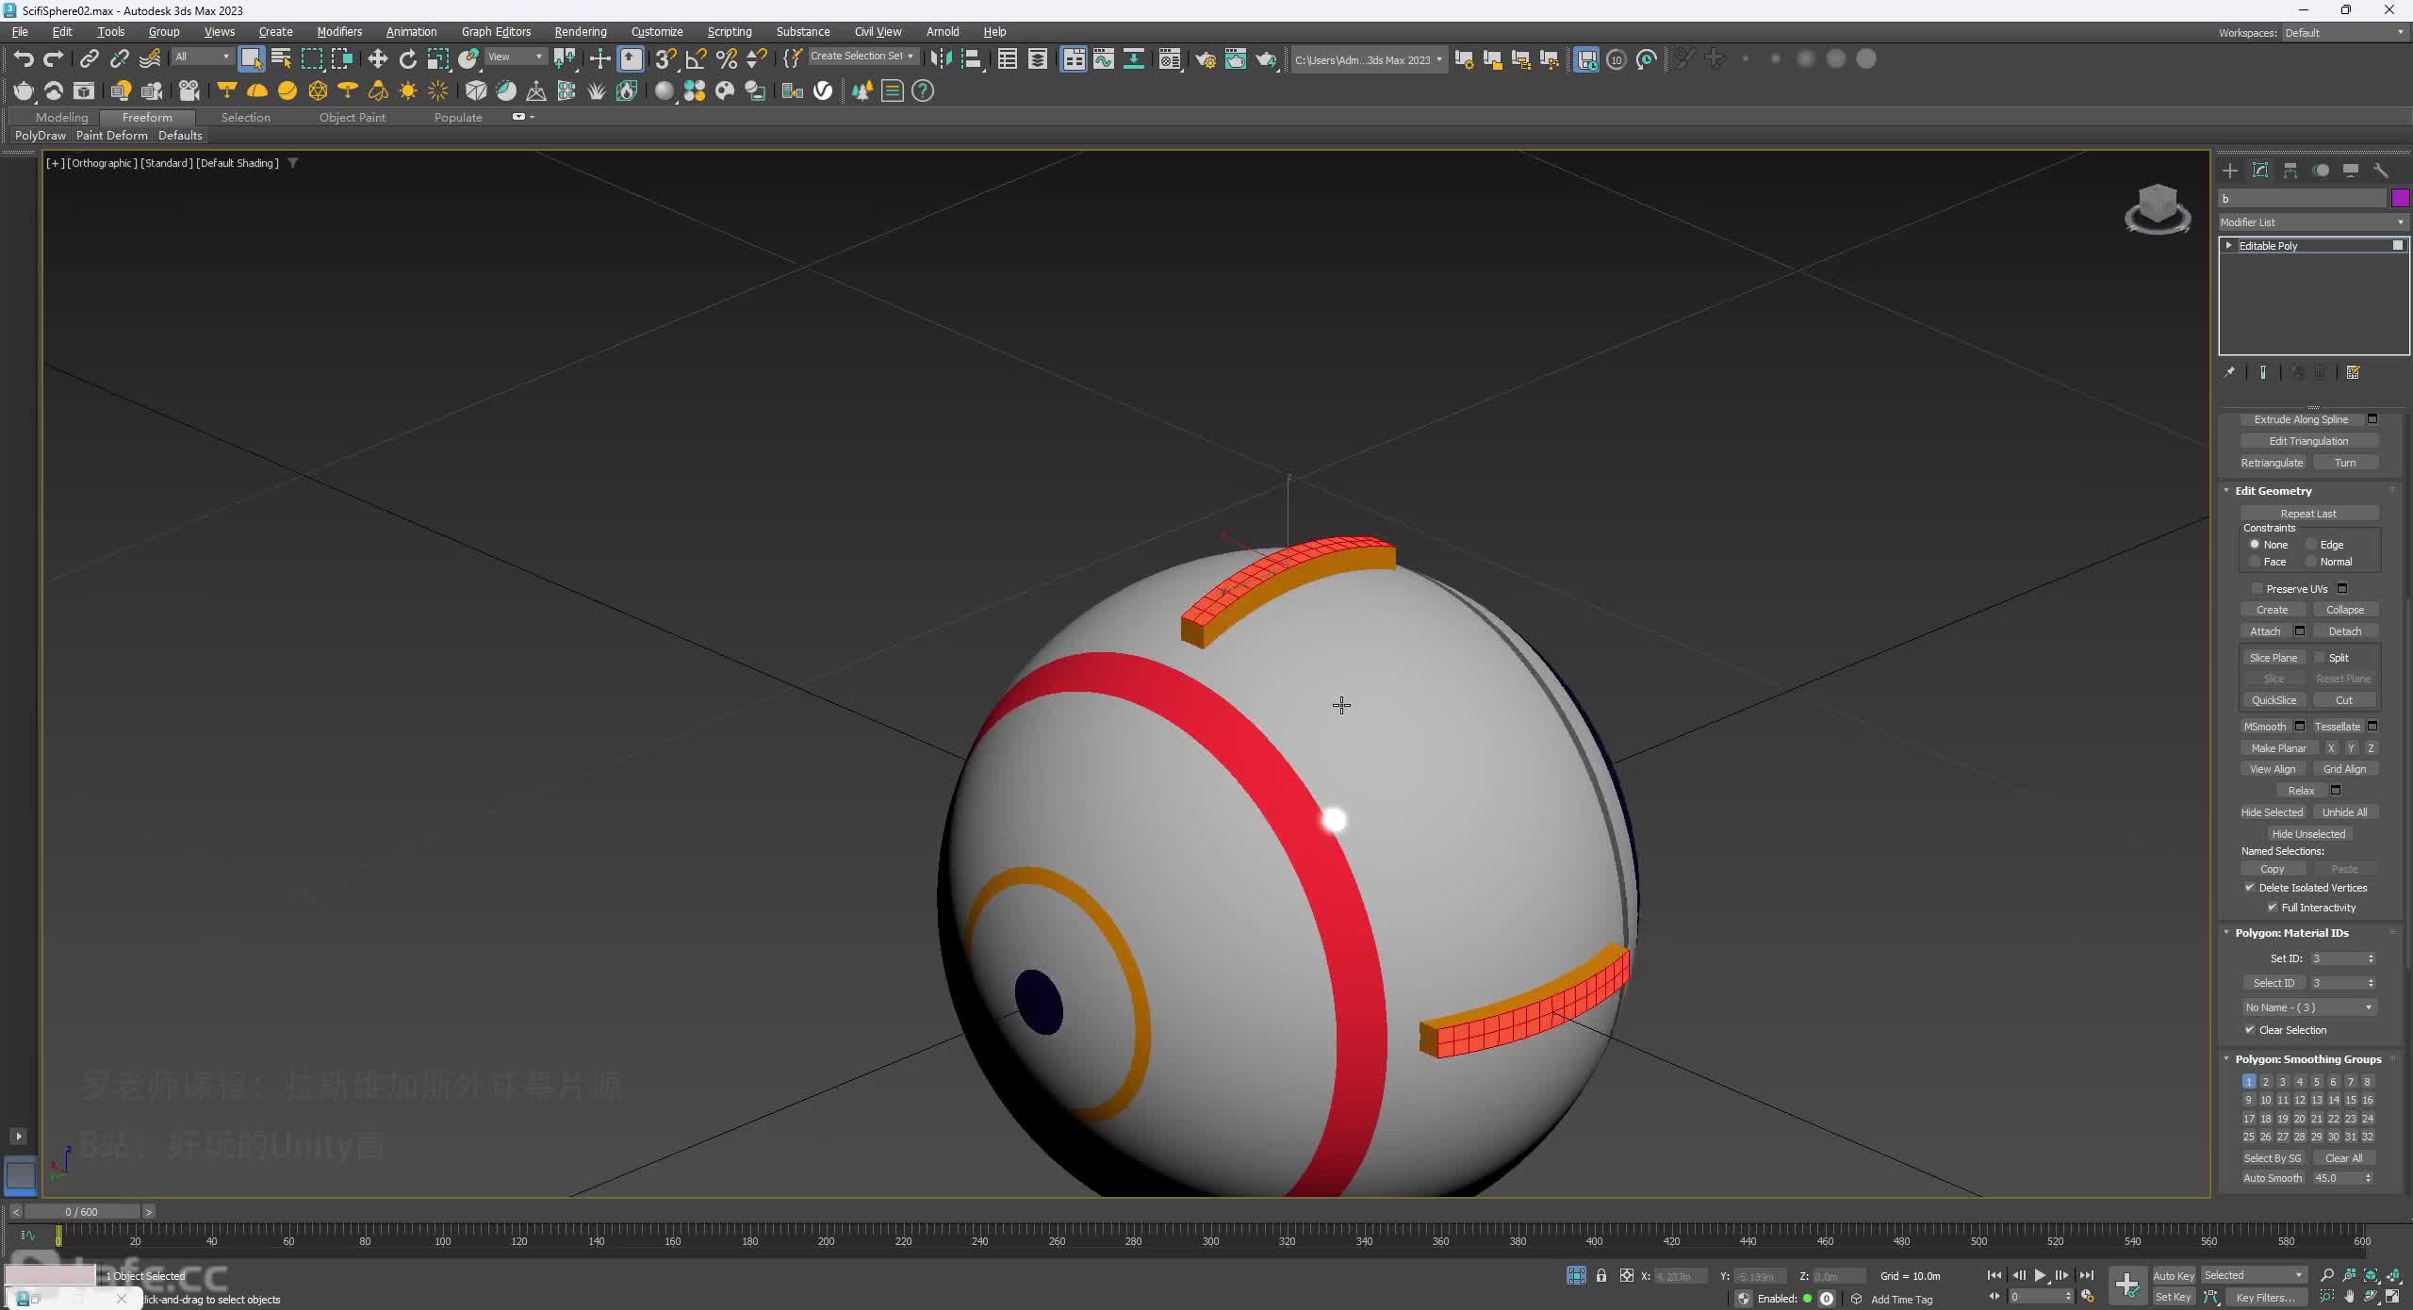Open the selection filter All dropdown

pos(202,57)
